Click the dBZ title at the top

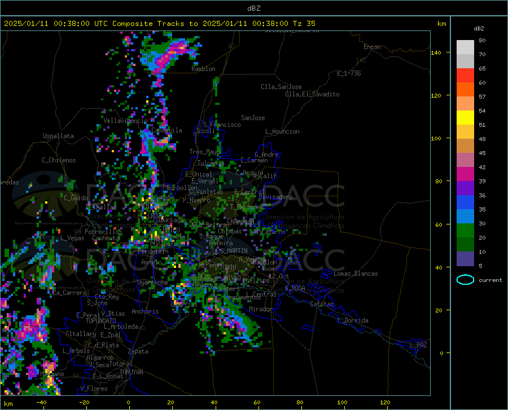[x=253, y=8]
